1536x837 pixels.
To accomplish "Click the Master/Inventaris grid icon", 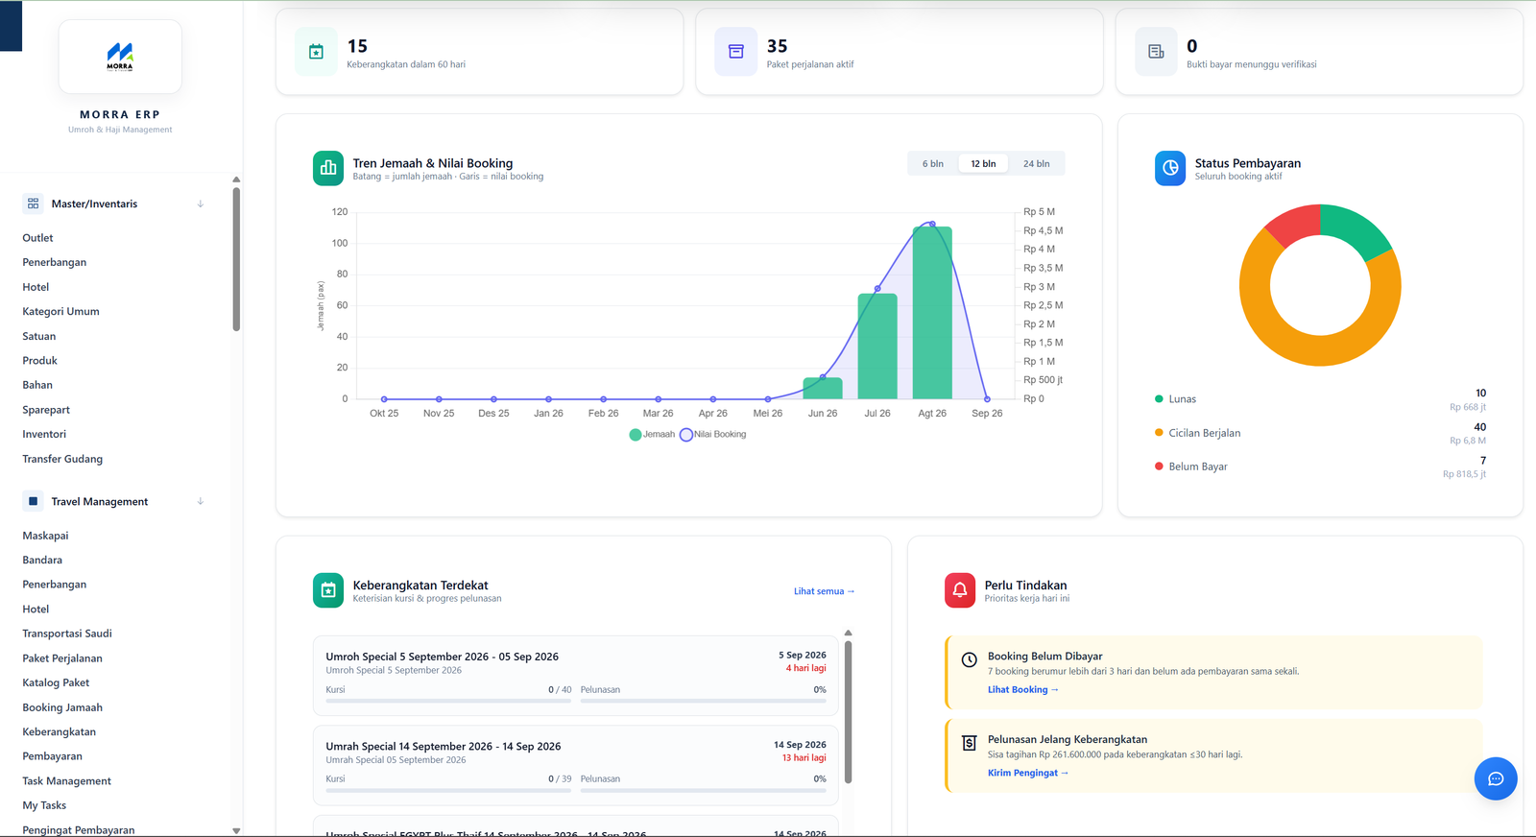I will [x=34, y=203].
